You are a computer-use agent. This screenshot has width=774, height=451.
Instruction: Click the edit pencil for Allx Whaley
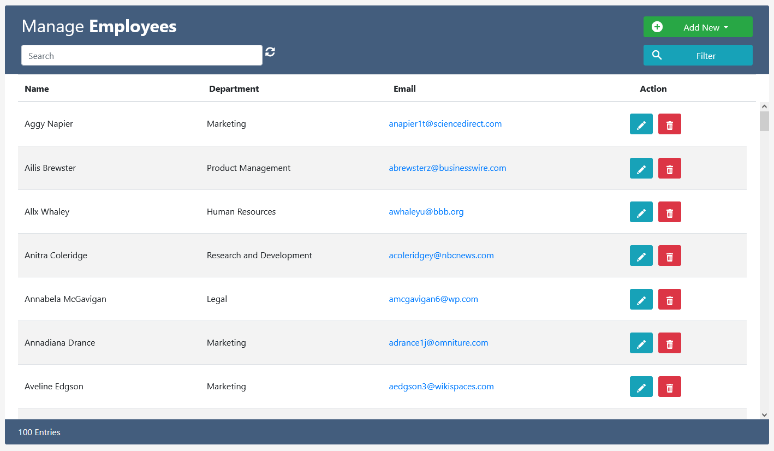point(641,212)
